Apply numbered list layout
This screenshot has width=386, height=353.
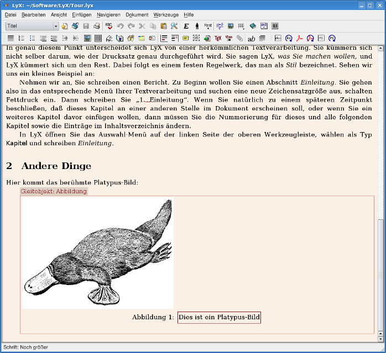coord(22,38)
